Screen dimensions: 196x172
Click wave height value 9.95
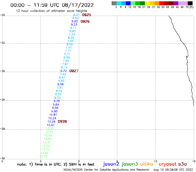click(54, 111)
